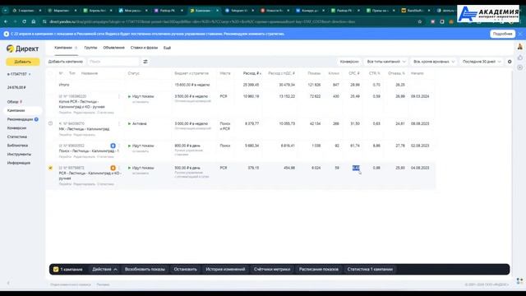Open the table filter settings icon

coord(145,62)
